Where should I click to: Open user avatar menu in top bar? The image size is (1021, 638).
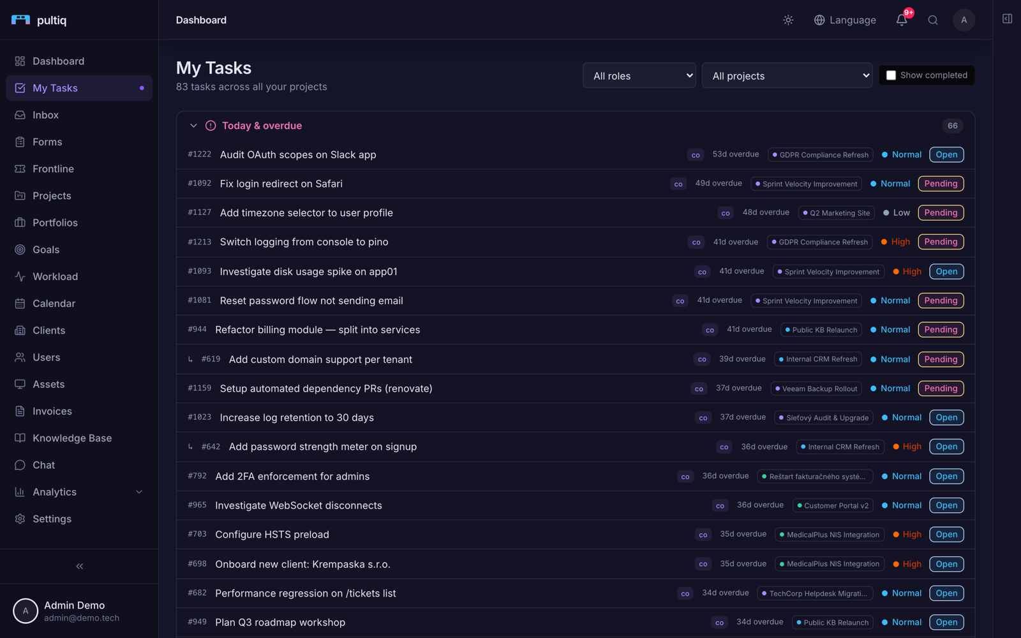(x=964, y=20)
